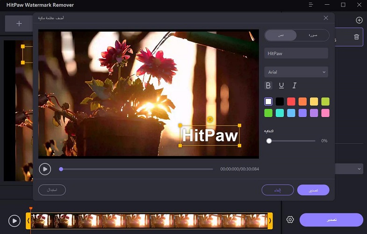Toggle Italic formatting for watermark text
The width and height of the screenshot is (367, 234).
[295, 86]
